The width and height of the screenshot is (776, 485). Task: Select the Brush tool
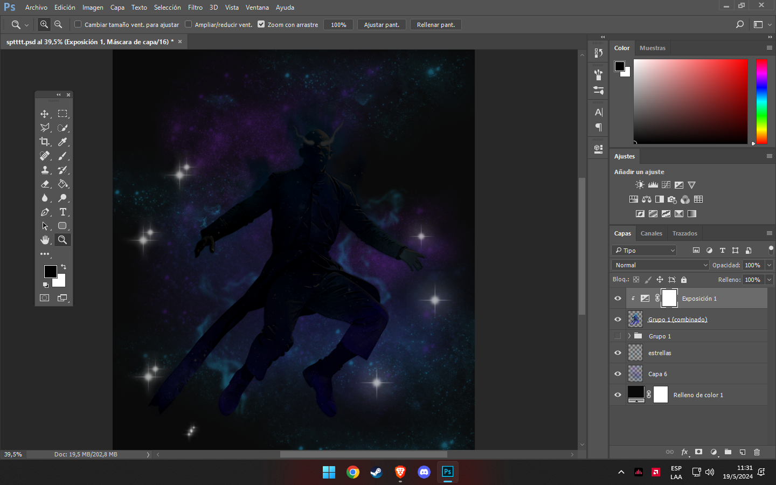63,156
